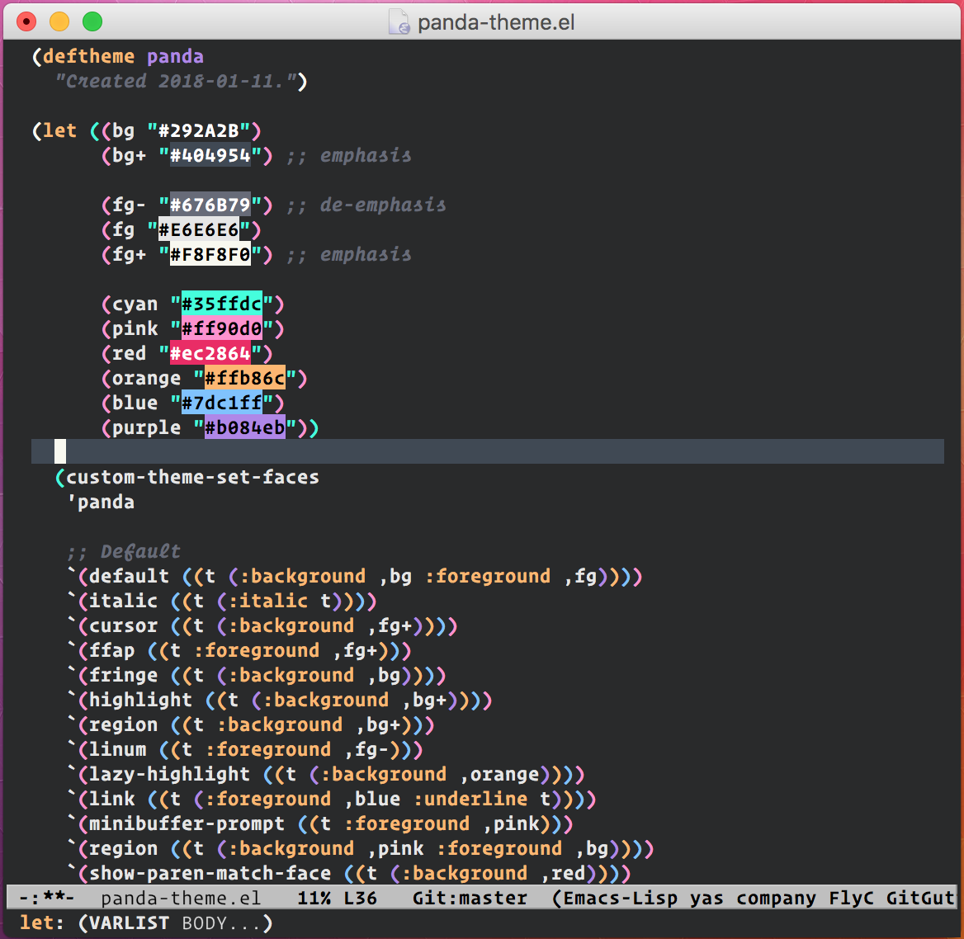Click the yellow minimize window button
Viewport: 964px width, 939px height.
(59, 21)
